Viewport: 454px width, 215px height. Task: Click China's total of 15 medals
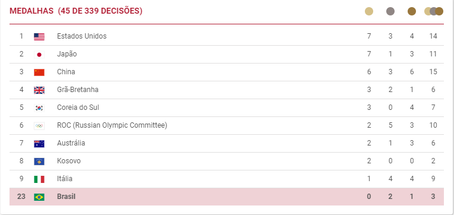(x=433, y=72)
